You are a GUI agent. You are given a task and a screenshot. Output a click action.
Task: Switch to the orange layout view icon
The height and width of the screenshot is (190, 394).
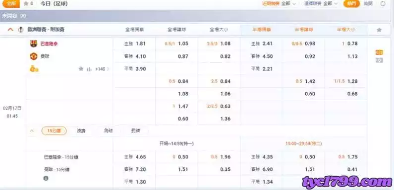point(379,53)
